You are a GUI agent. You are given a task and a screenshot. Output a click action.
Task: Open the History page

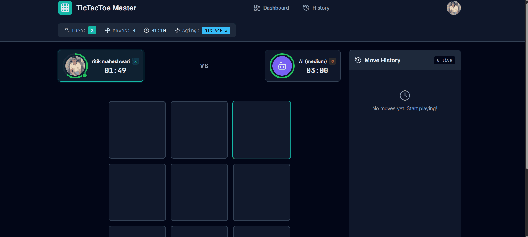316,8
